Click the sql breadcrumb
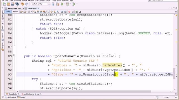179x100 pixels. (38, 94)
